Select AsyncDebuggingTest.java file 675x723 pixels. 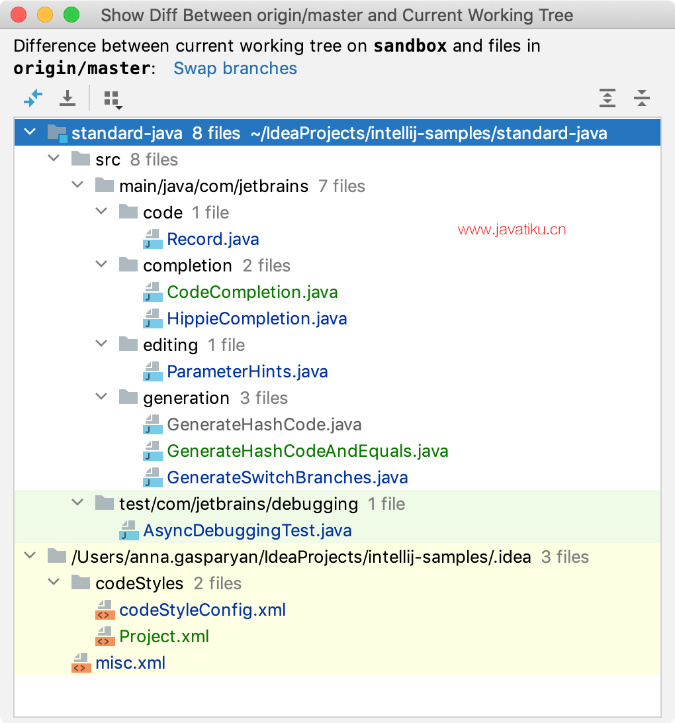tap(247, 530)
